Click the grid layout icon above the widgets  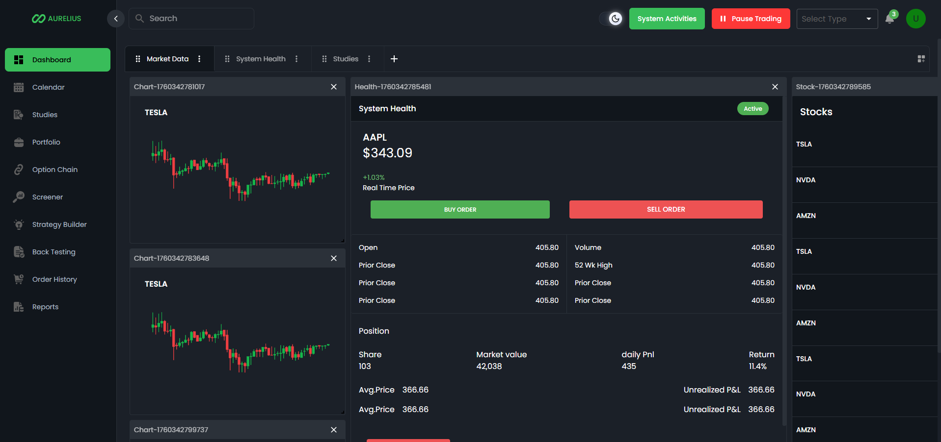921,59
